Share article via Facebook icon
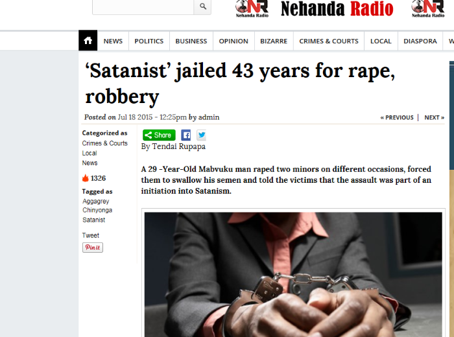This screenshot has width=454, height=337. [186, 135]
